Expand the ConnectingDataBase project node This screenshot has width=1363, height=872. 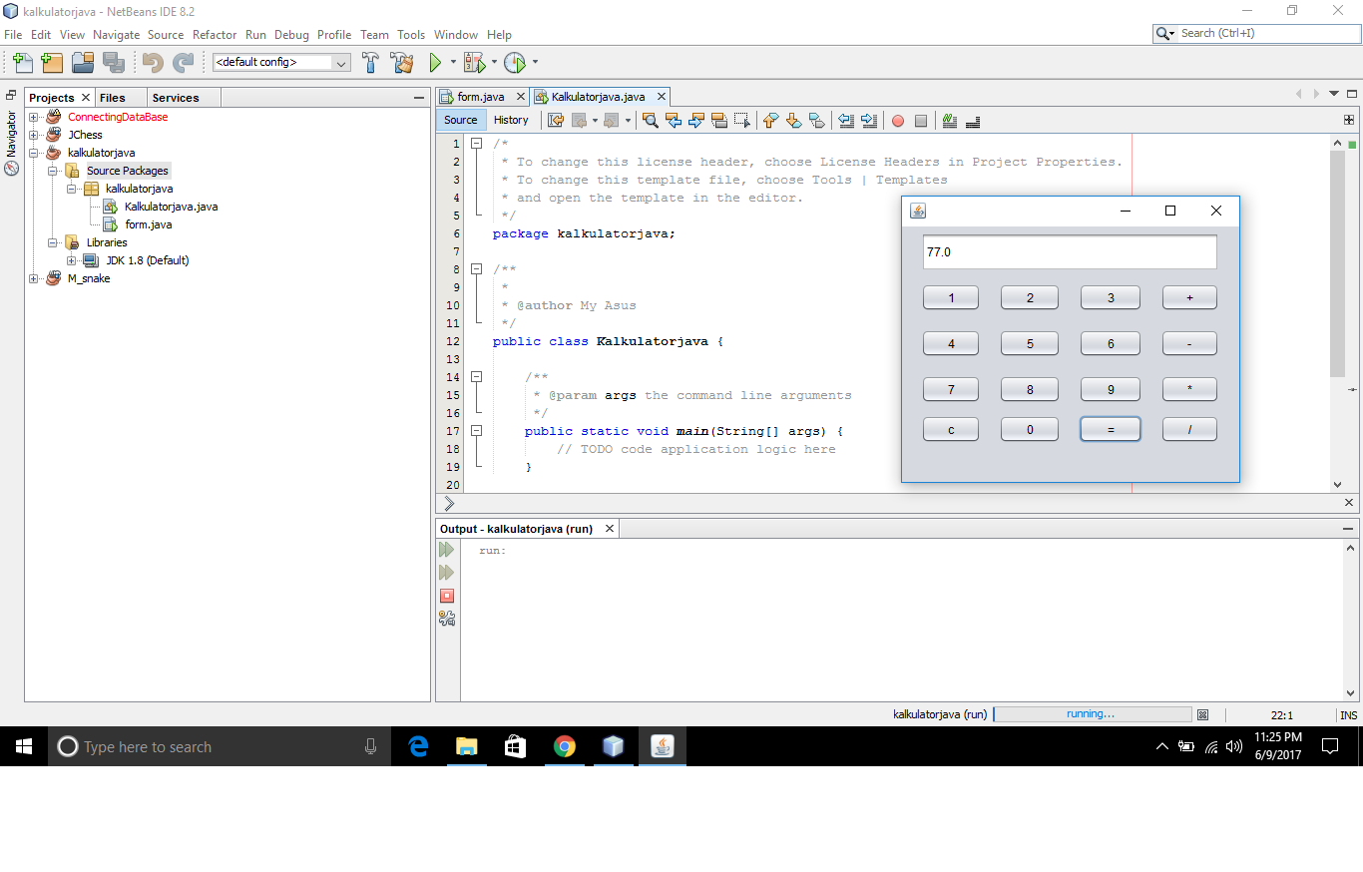[x=34, y=117]
